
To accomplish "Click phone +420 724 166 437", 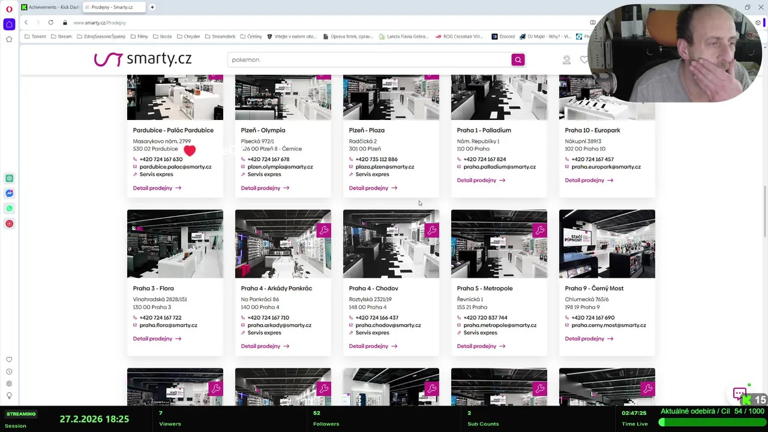I will coord(377,318).
